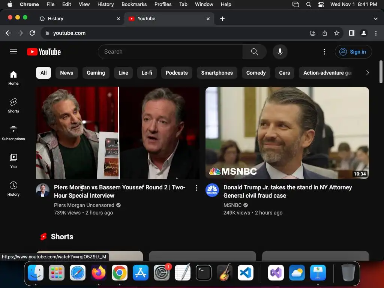Open App Store from the Dock

(141, 273)
